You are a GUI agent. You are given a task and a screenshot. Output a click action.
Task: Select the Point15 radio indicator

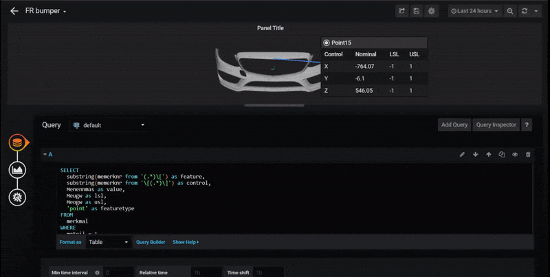(x=327, y=43)
